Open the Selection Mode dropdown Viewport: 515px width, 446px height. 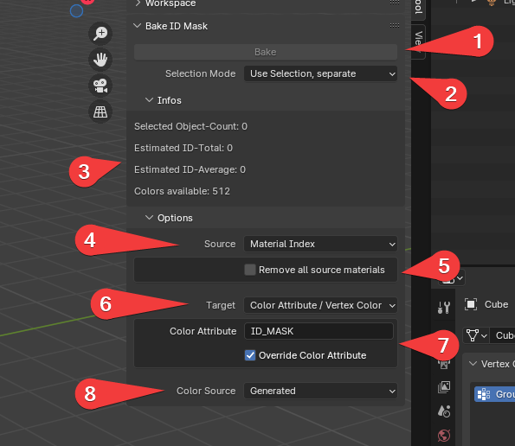[x=320, y=73]
